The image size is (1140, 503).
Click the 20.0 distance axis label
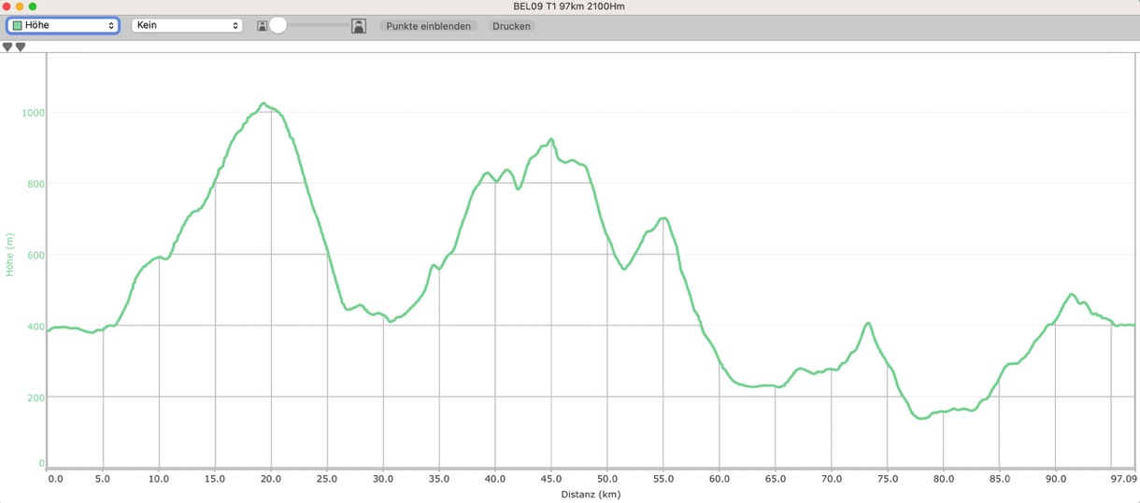(271, 479)
